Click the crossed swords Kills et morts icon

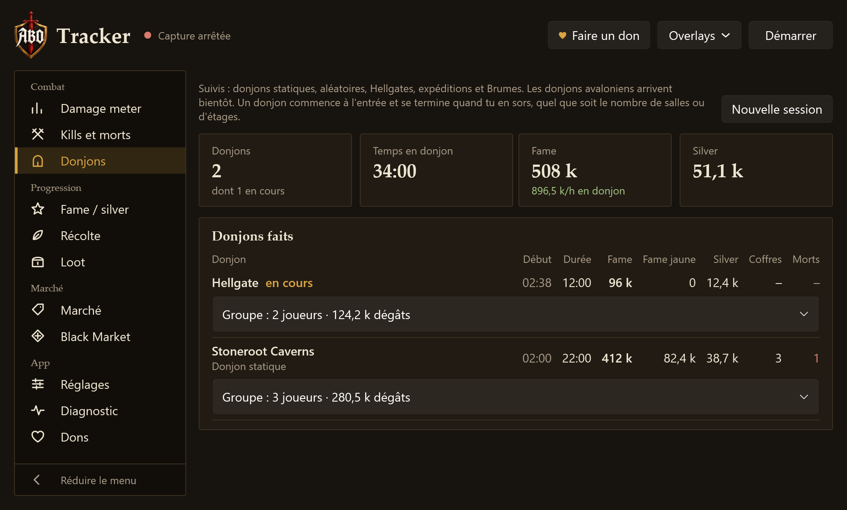37,134
